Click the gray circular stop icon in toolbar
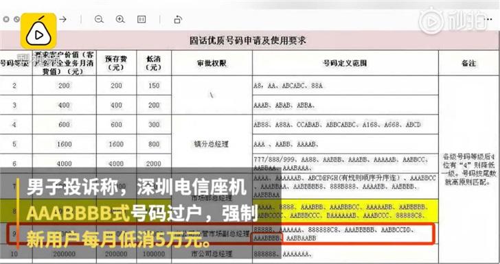This screenshot has height=264, width=500. pos(17,19)
